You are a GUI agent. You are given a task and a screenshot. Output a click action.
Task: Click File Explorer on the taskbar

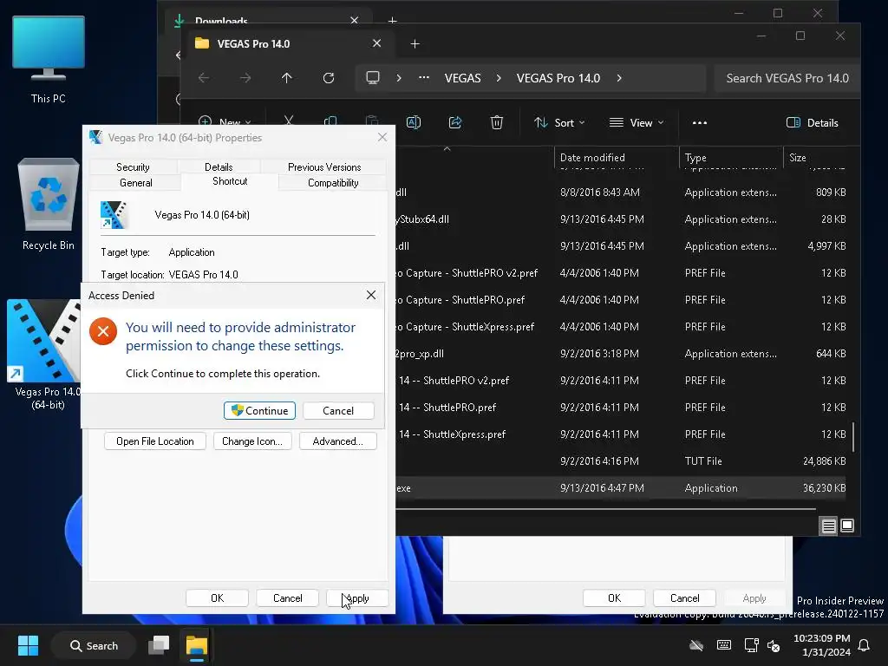(x=197, y=645)
